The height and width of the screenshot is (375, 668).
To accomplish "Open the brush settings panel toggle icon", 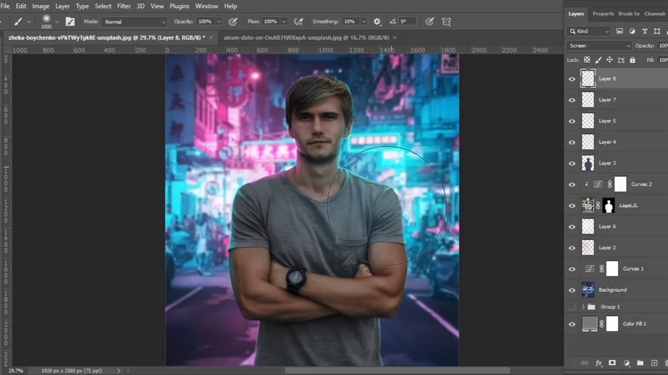I will (70, 22).
